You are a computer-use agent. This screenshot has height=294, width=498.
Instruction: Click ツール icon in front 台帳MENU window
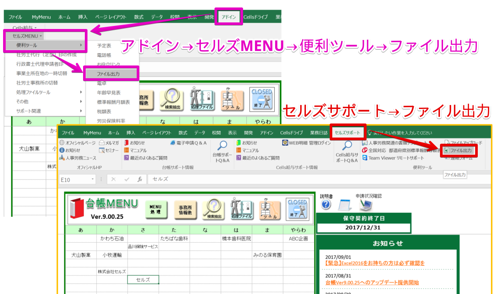point(269,209)
